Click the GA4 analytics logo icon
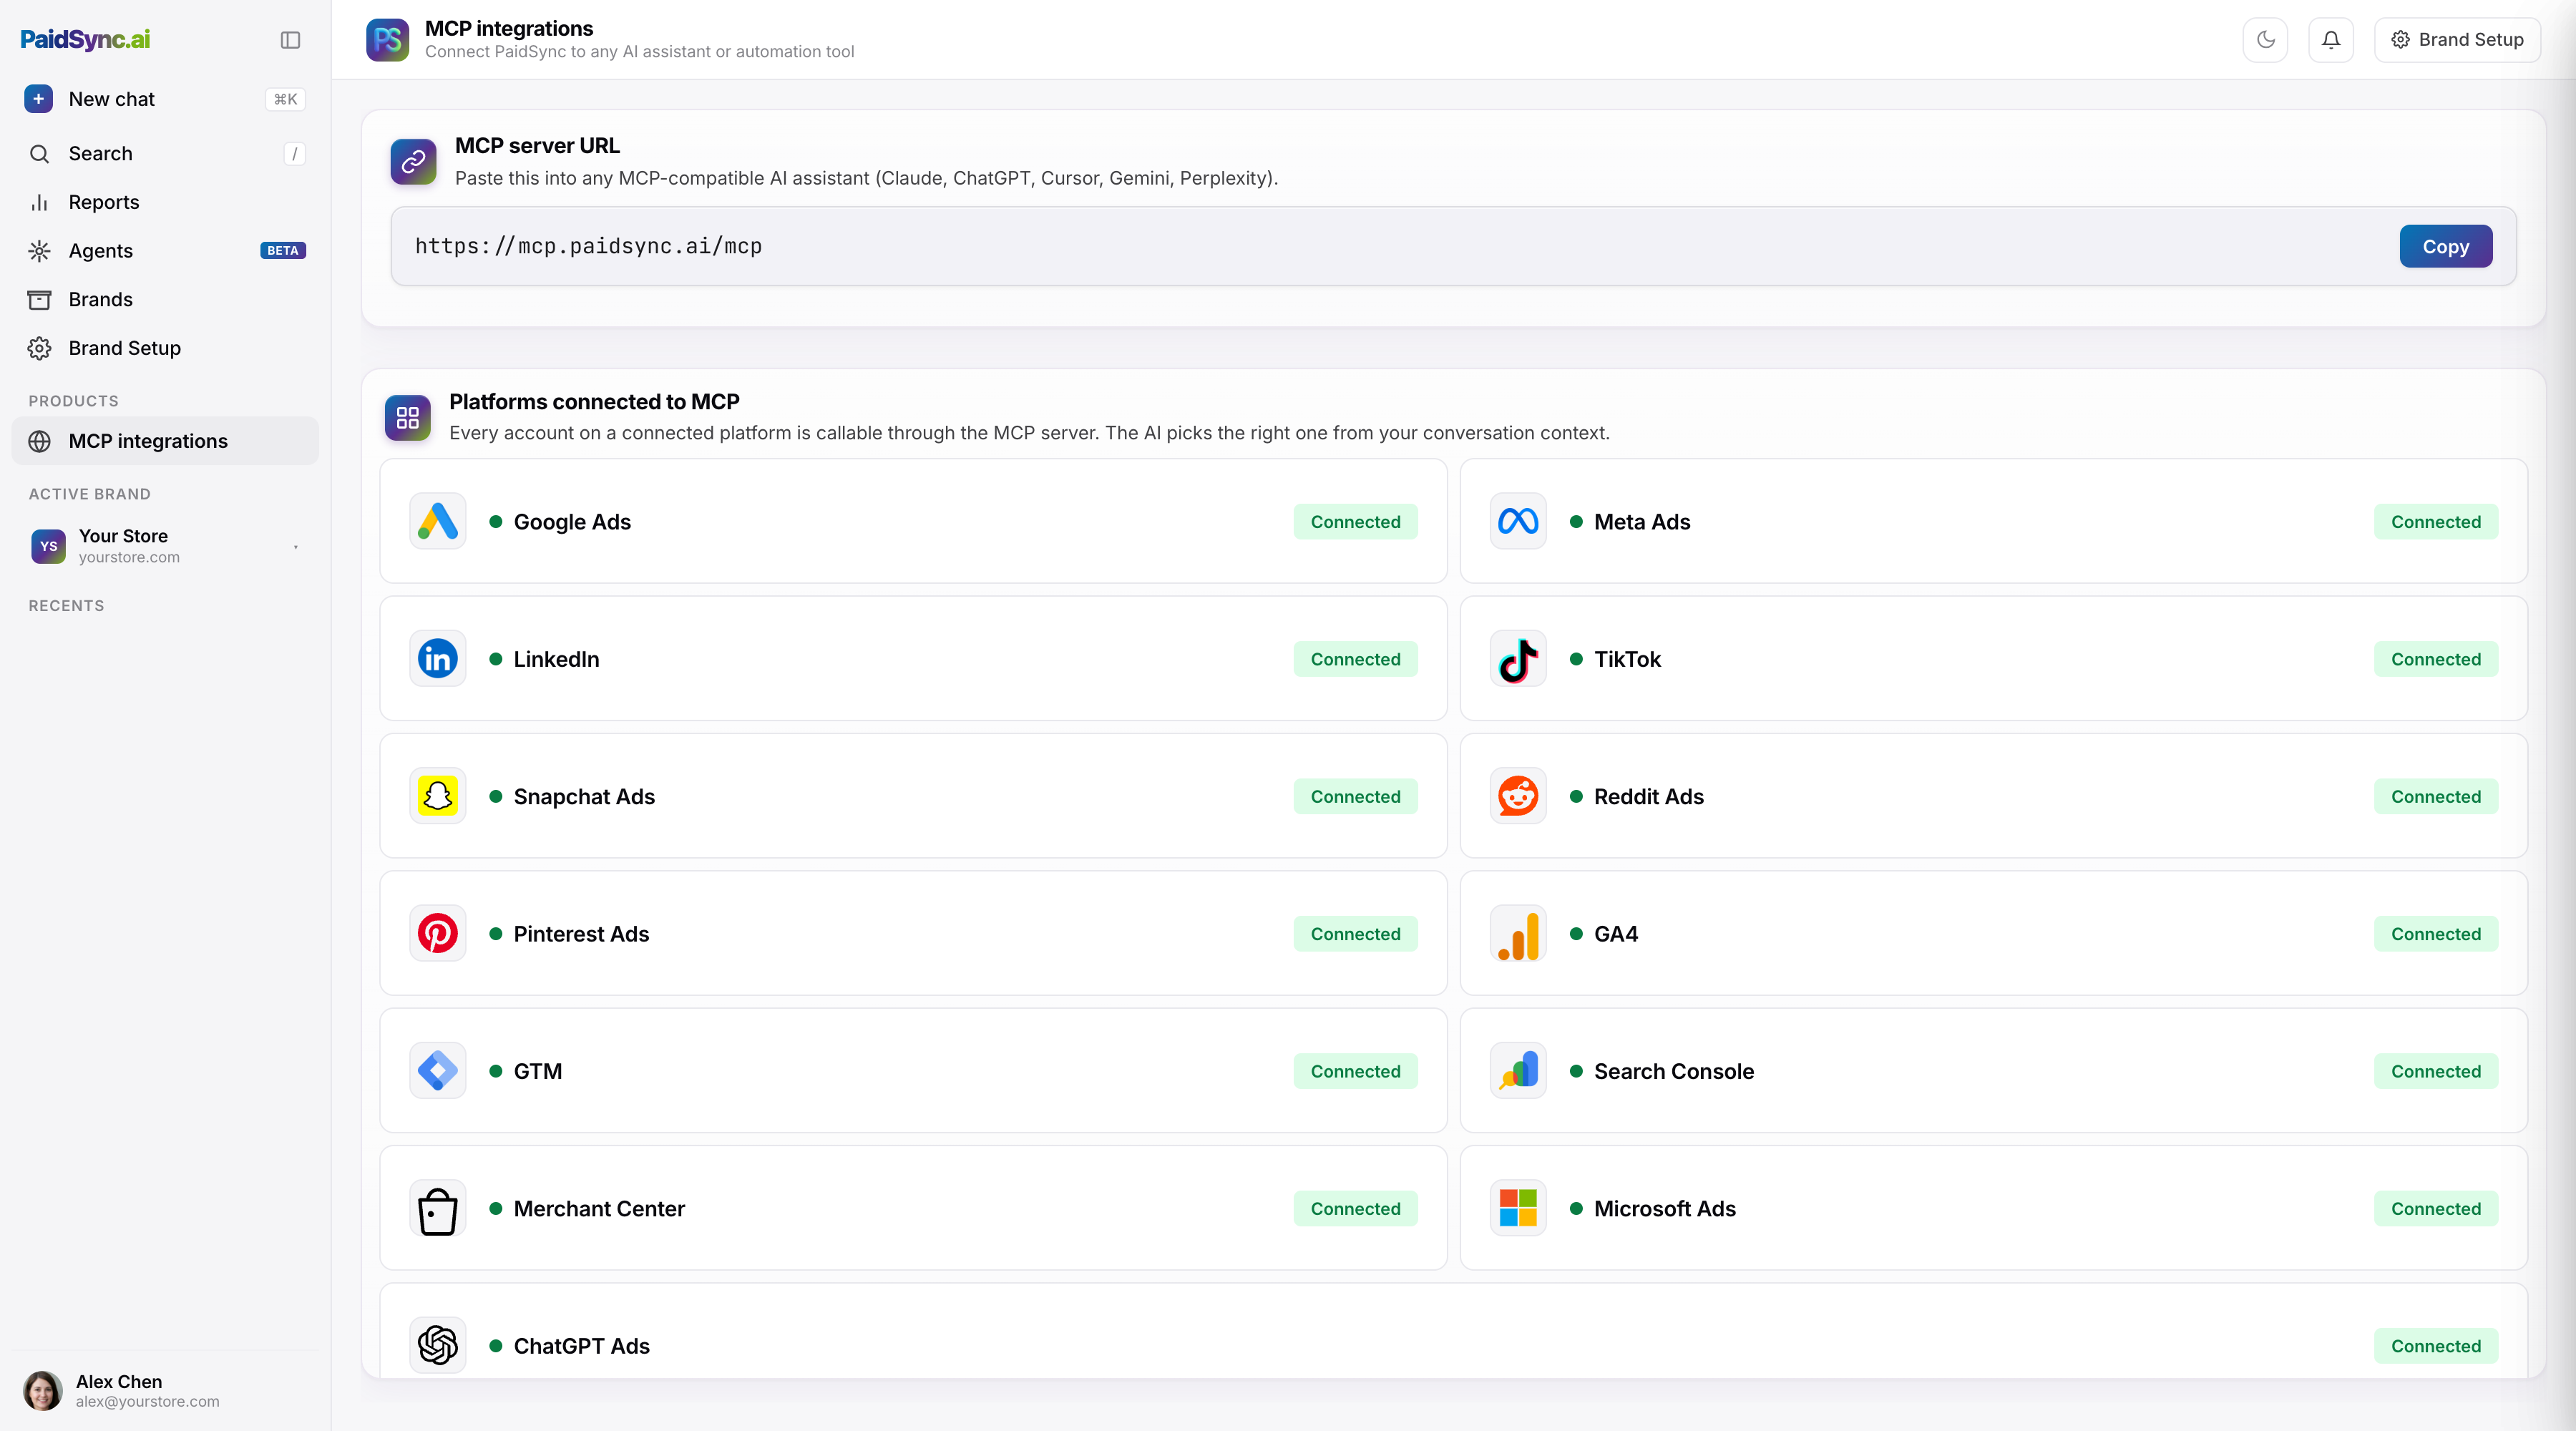 tap(1518, 933)
